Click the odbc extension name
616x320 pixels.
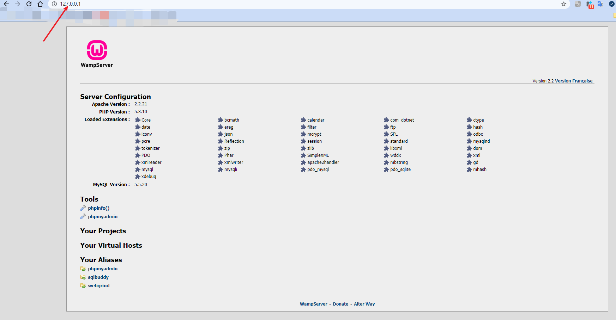click(478, 134)
